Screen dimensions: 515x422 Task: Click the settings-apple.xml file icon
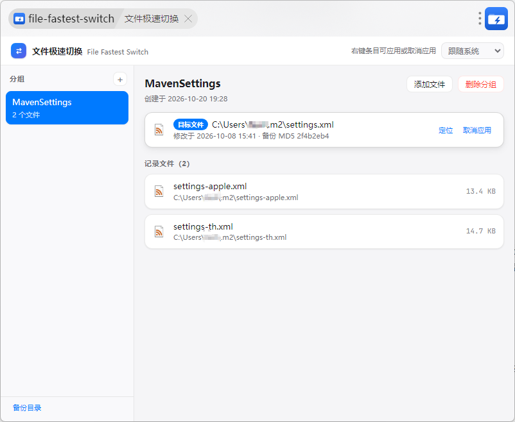pos(159,191)
